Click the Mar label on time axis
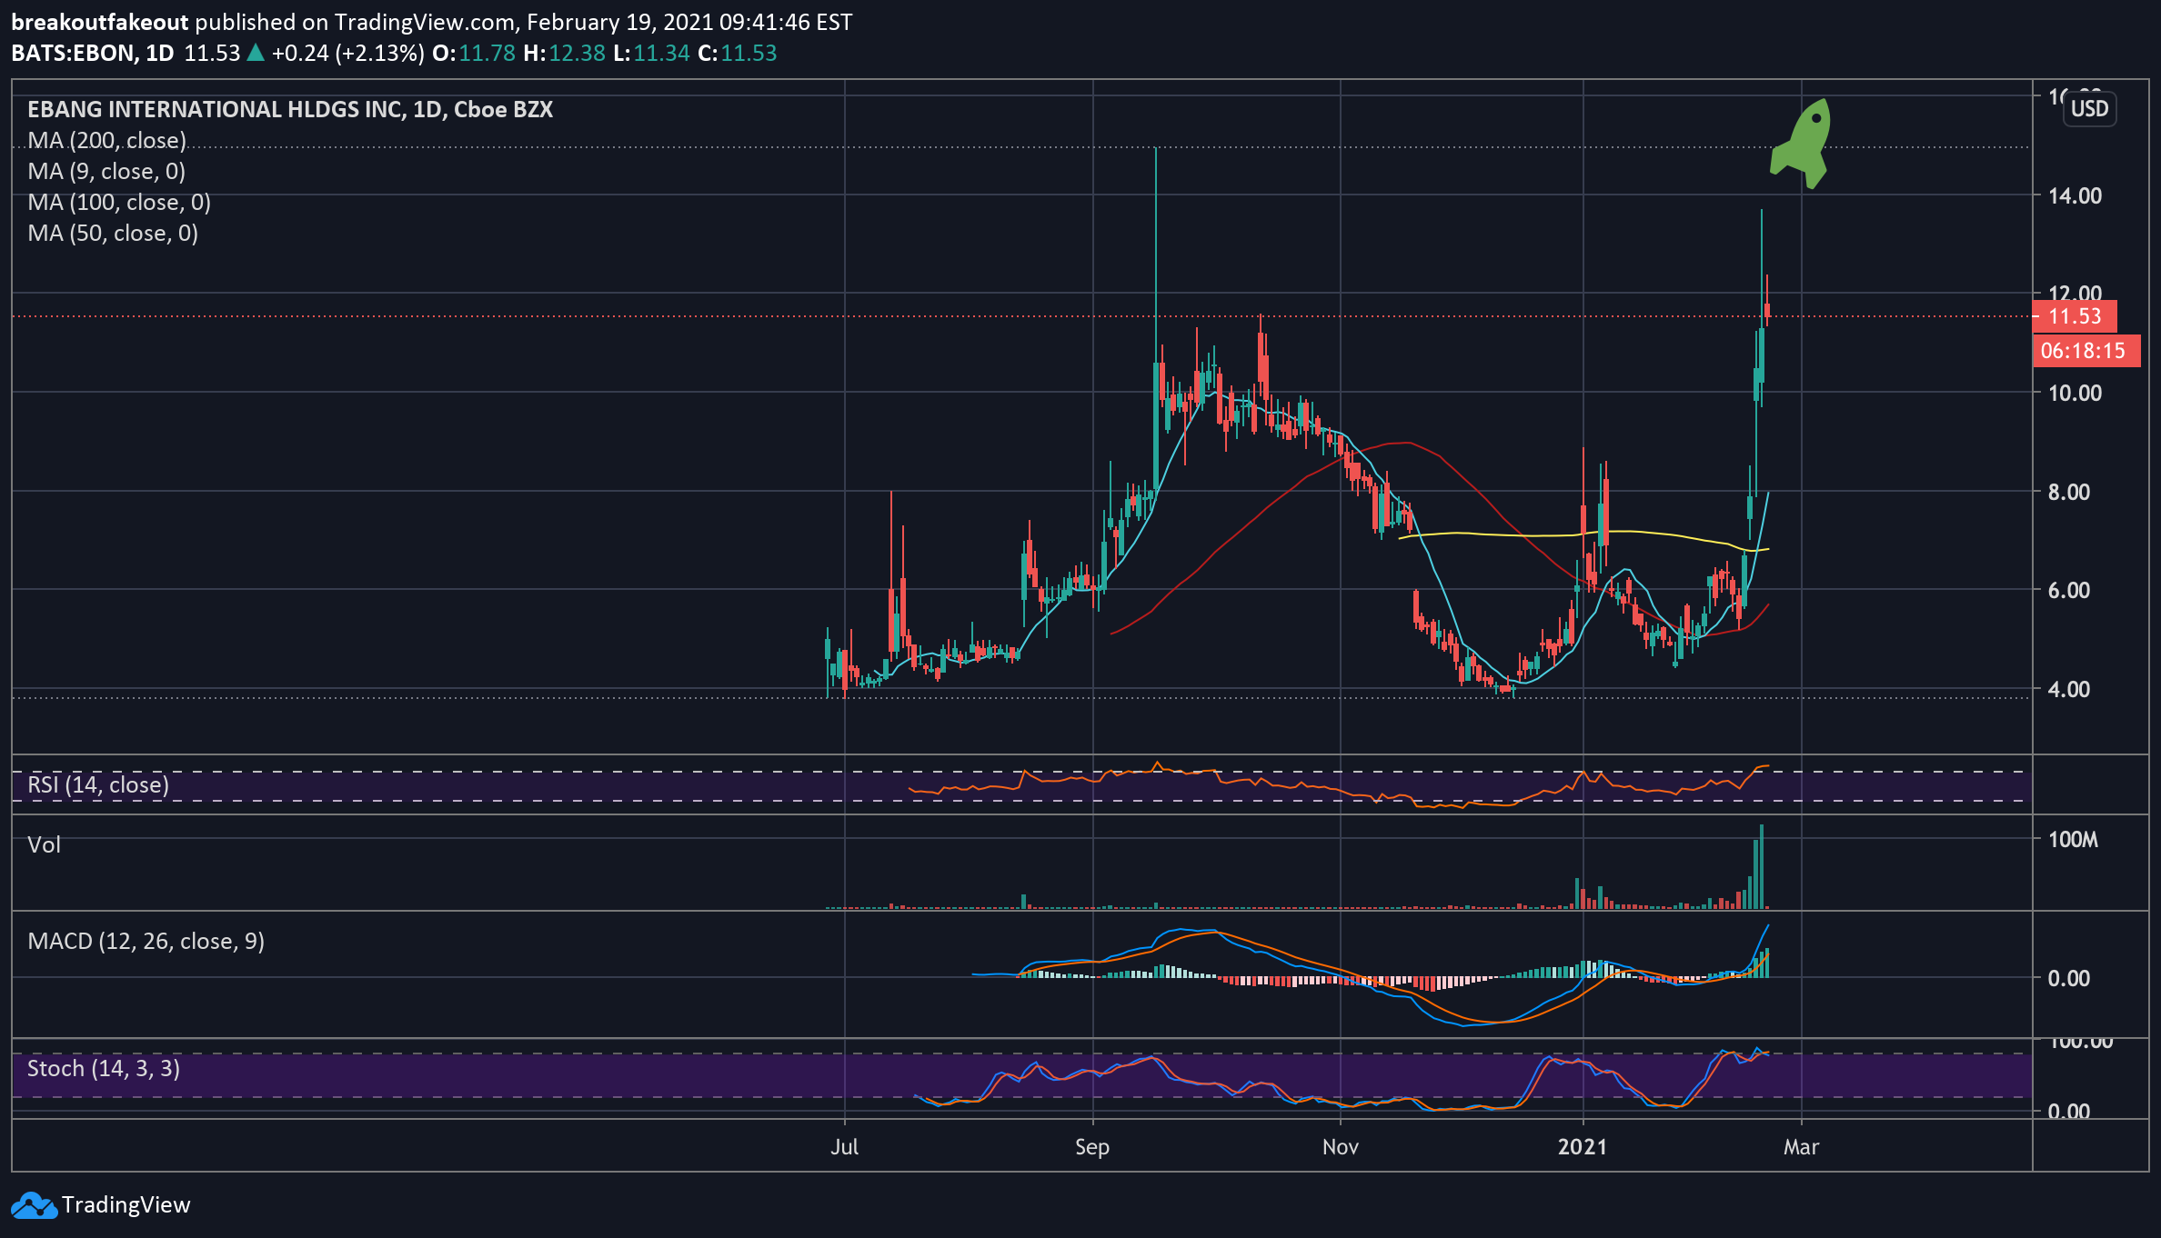Viewport: 2161px width, 1238px height. [1801, 1147]
